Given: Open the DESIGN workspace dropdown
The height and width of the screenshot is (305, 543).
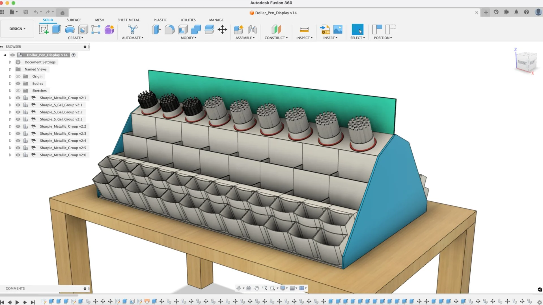Looking at the screenshot, I should (x=17, y=29).
